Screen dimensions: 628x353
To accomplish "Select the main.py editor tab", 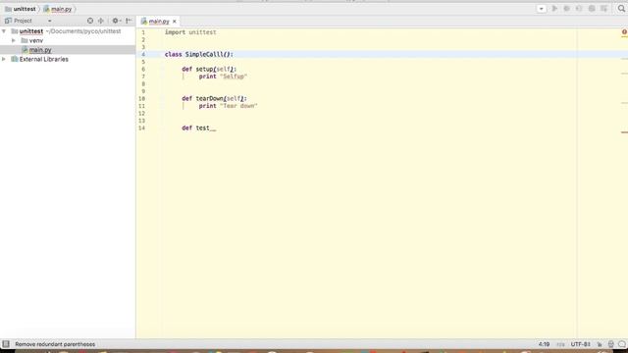I will click(x=159, y=22).
